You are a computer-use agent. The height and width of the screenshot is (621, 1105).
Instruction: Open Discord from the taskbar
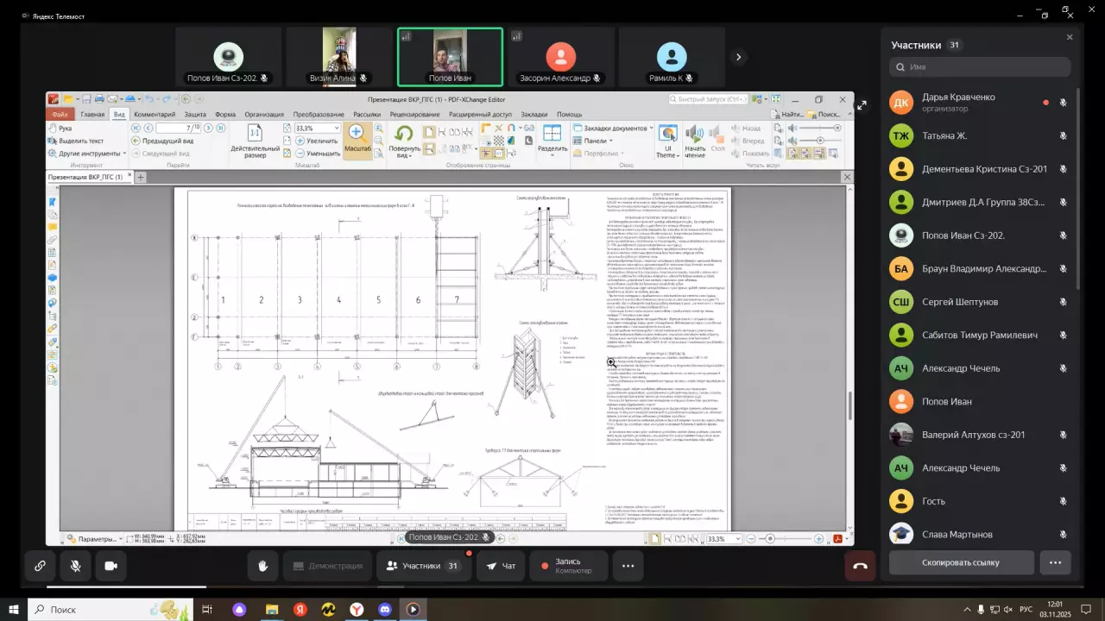coord(384,610)
